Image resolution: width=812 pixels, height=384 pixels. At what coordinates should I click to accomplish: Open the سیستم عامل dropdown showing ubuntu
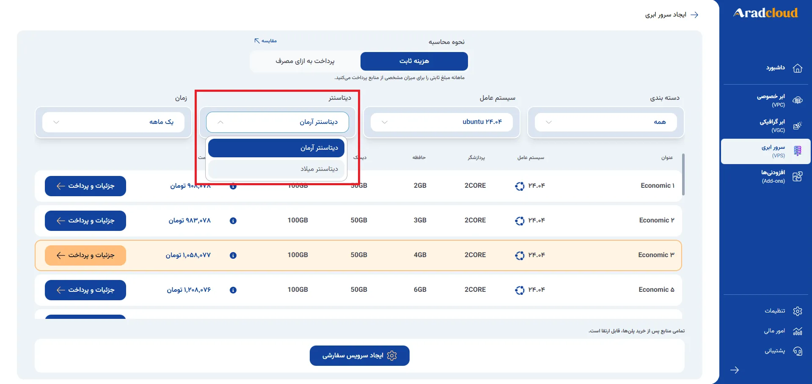[442, 122]
